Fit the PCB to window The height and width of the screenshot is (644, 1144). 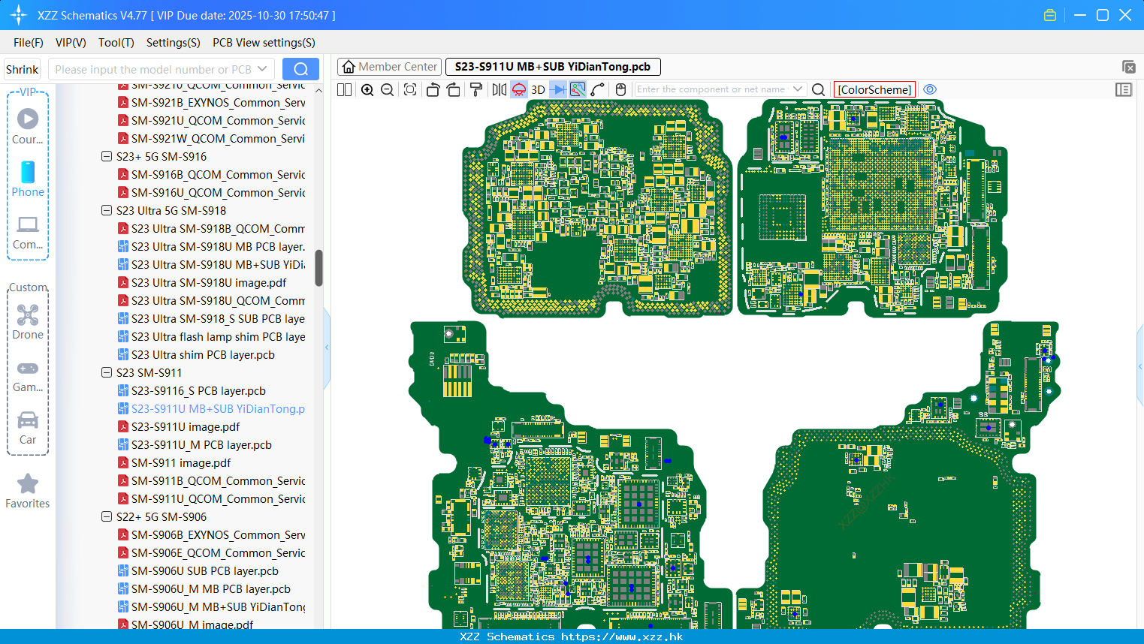tap(410, 89)
